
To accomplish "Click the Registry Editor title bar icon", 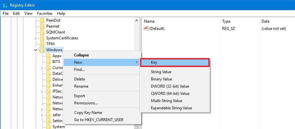I will pyautogui.click(x=5, y=5).
